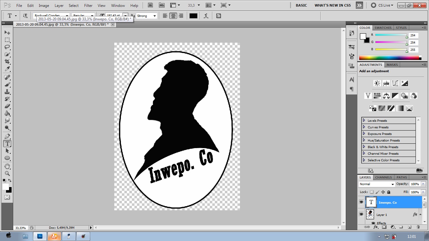Screen dimensions: 429x241
Task: Toggle Lock transparent pixels
Action: click(372, 192)
